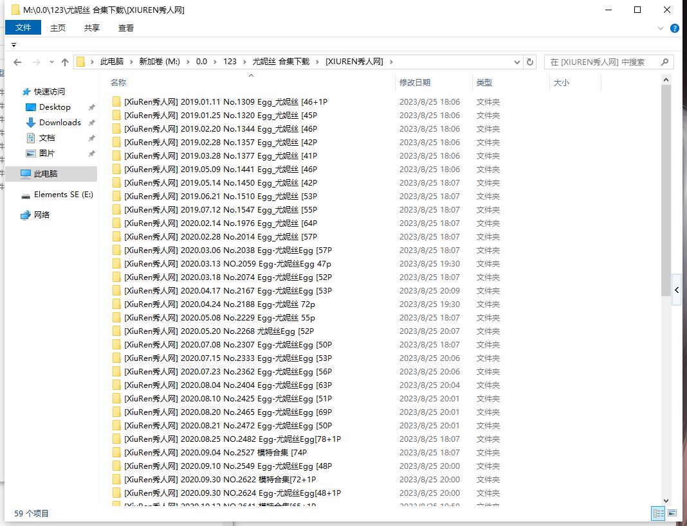The image size is (687, 526).
Task: Click the vertical scrollbar thumb
Action: 666,190
